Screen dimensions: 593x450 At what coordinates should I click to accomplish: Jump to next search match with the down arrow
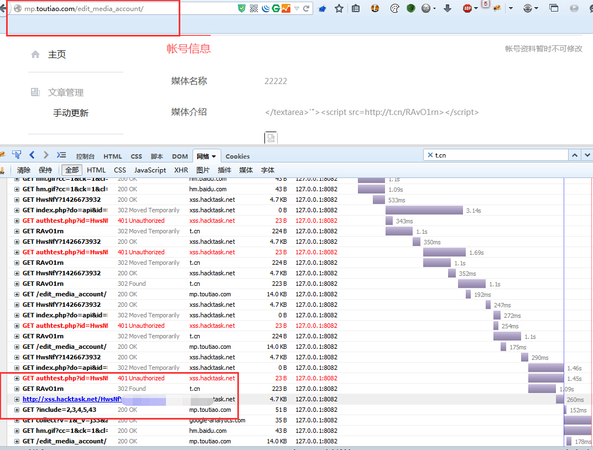(587, 155)
